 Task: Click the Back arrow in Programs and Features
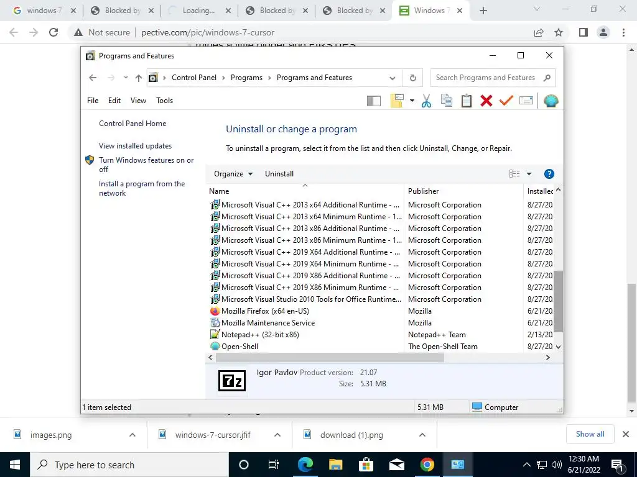[x=93, y=78]
